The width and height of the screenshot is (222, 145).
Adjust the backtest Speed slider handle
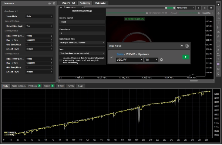(199, 13)
